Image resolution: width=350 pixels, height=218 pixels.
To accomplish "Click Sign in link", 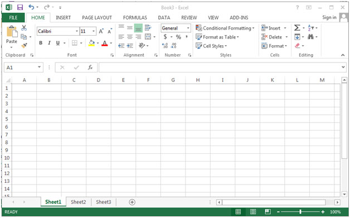I will click(x=329, y=17).
